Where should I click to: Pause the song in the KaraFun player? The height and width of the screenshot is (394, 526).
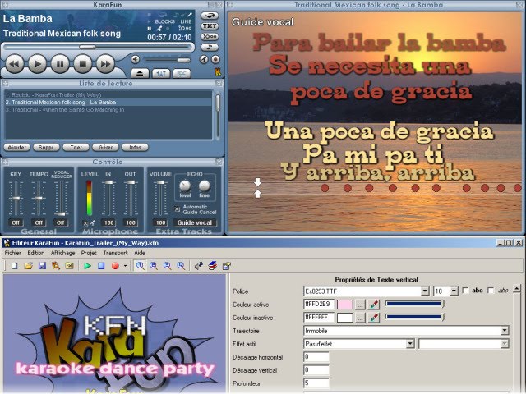point(60,64)
